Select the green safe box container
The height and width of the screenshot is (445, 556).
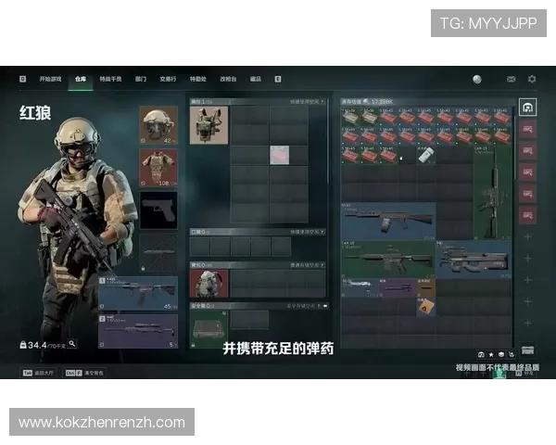click(x=208, y=329)
